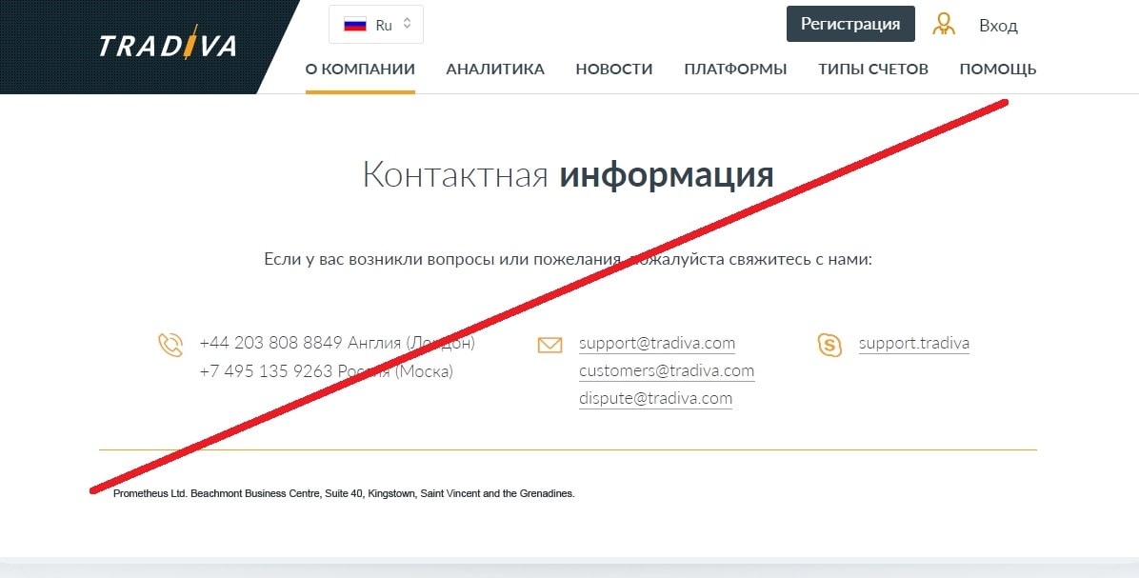
Task: Open the ПЛАТФОРМЫ menu item
Action: (x=735, y=69)
